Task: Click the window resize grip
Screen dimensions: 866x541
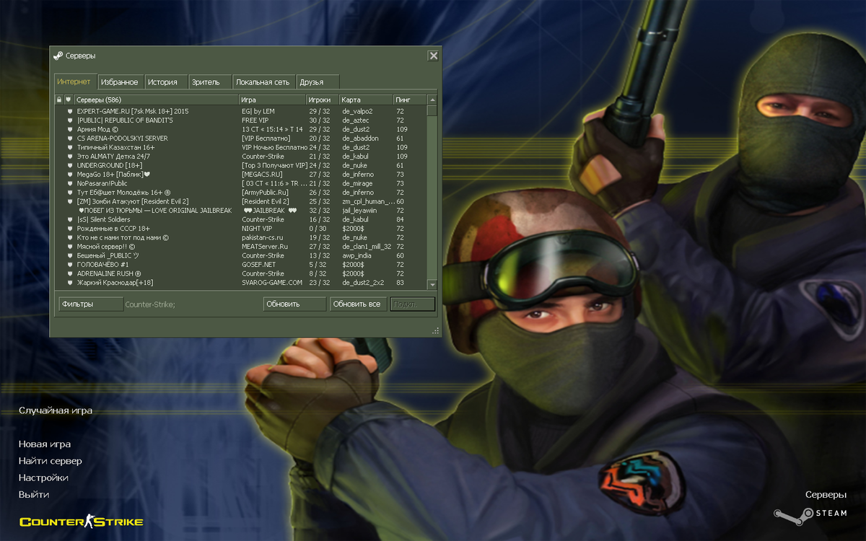Action: pos(435,331)
